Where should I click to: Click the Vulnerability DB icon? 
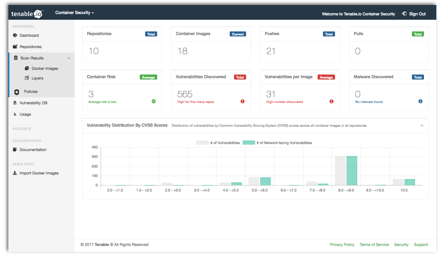pyautogui.click(x=15, y=103)
